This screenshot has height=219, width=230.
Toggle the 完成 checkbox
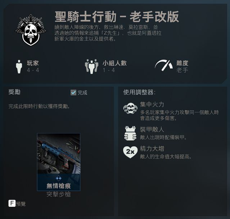73,93
